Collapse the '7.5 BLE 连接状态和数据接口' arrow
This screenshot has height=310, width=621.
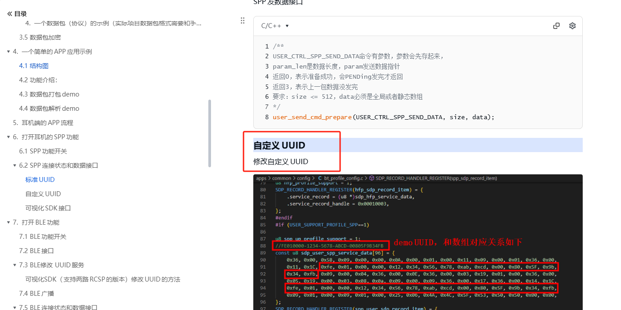[x=15, y=307]
